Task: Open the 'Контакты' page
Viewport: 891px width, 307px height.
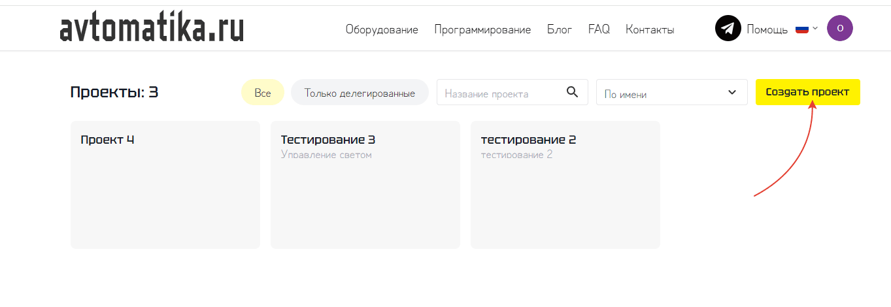Action: tap(650, 29)
